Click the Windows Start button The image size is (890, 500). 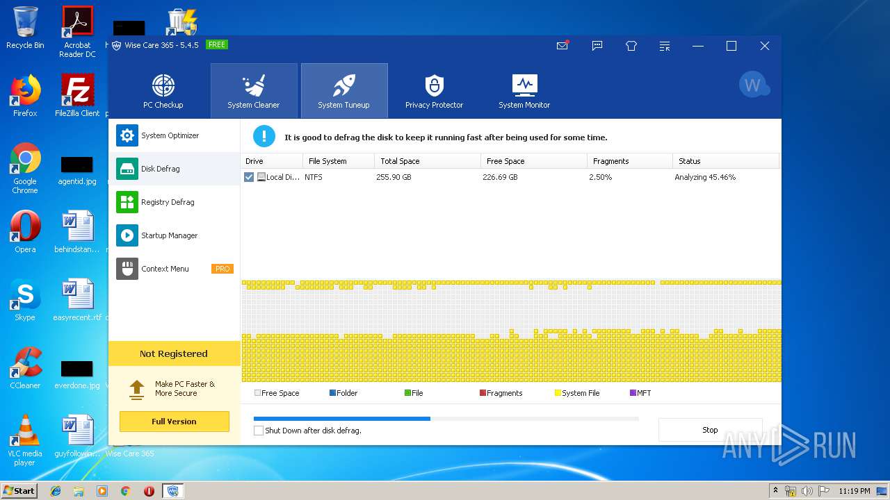coord(19,490)
